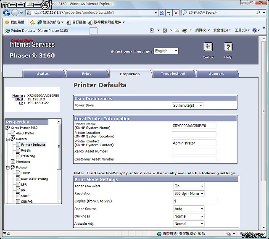
Task: Switch to the Troubleshoot tab
Action: click(173, 74)
